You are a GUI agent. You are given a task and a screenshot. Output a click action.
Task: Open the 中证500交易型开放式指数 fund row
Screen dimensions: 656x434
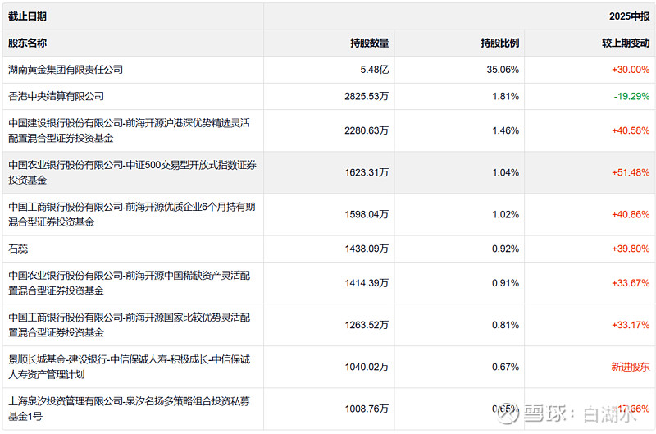click(x=131, y=172)
